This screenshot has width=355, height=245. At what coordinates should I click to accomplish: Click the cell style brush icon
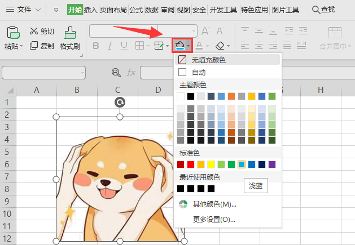(x=159, y=46)
